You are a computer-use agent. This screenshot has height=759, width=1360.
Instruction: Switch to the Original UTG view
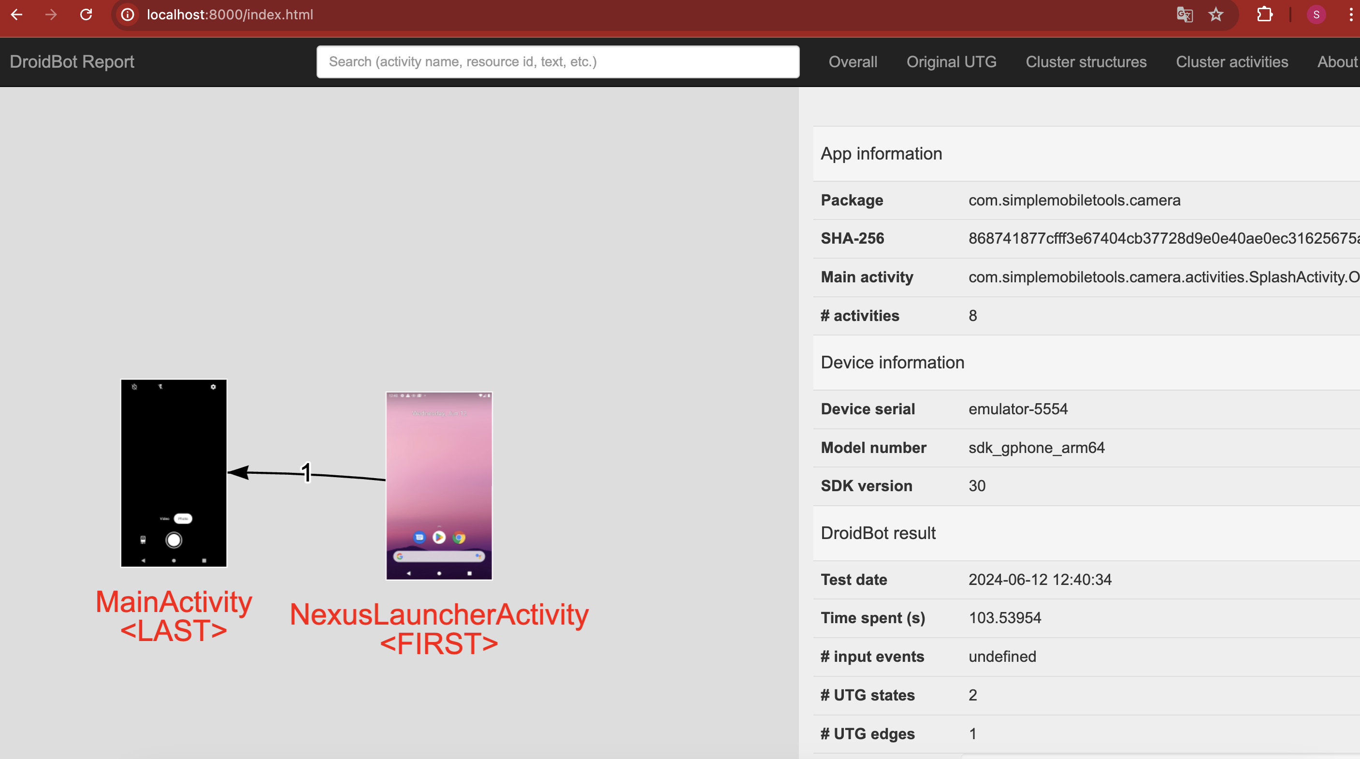click(x=951, y=62)
